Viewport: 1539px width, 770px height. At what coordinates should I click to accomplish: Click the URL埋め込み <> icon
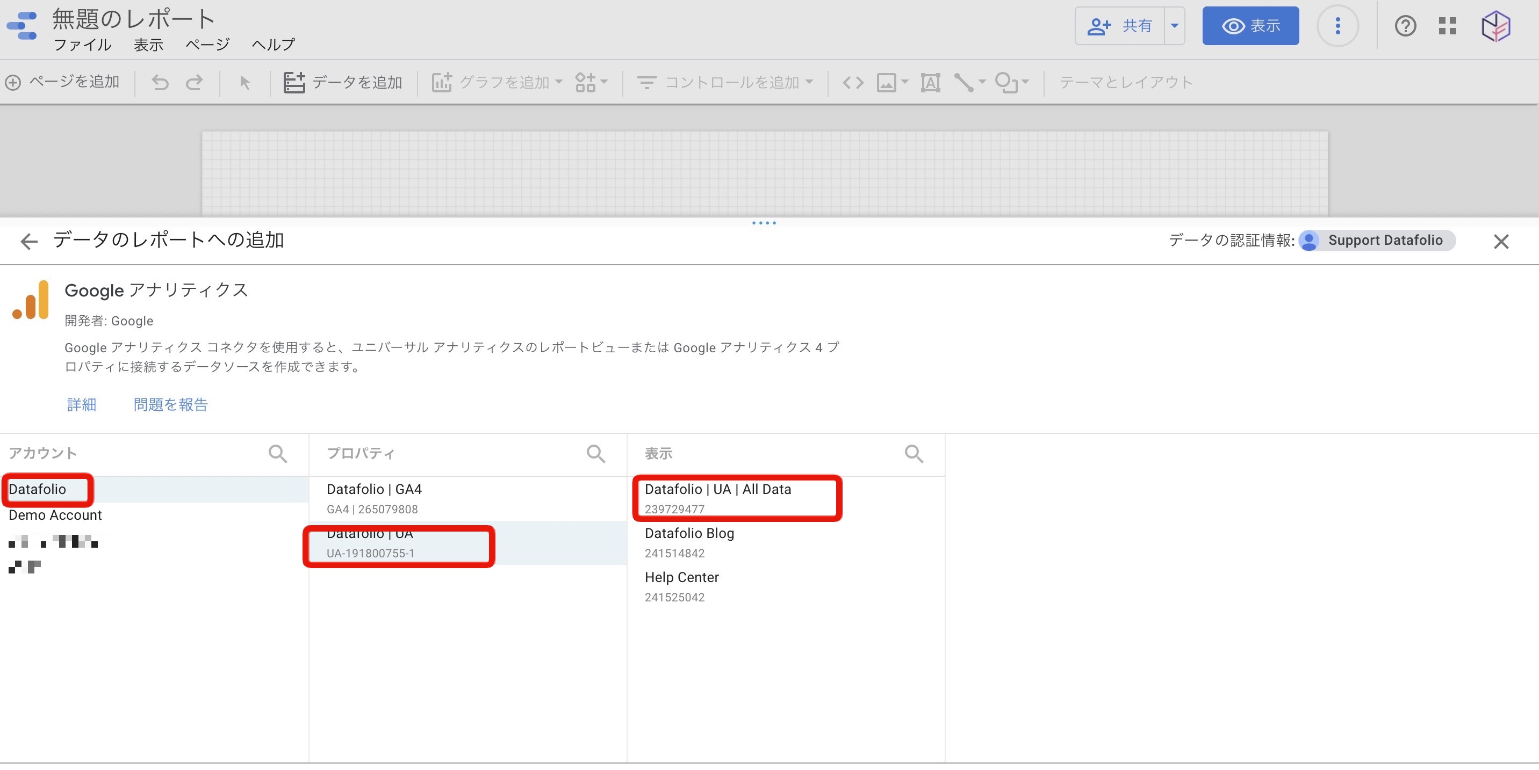(853, 83)
